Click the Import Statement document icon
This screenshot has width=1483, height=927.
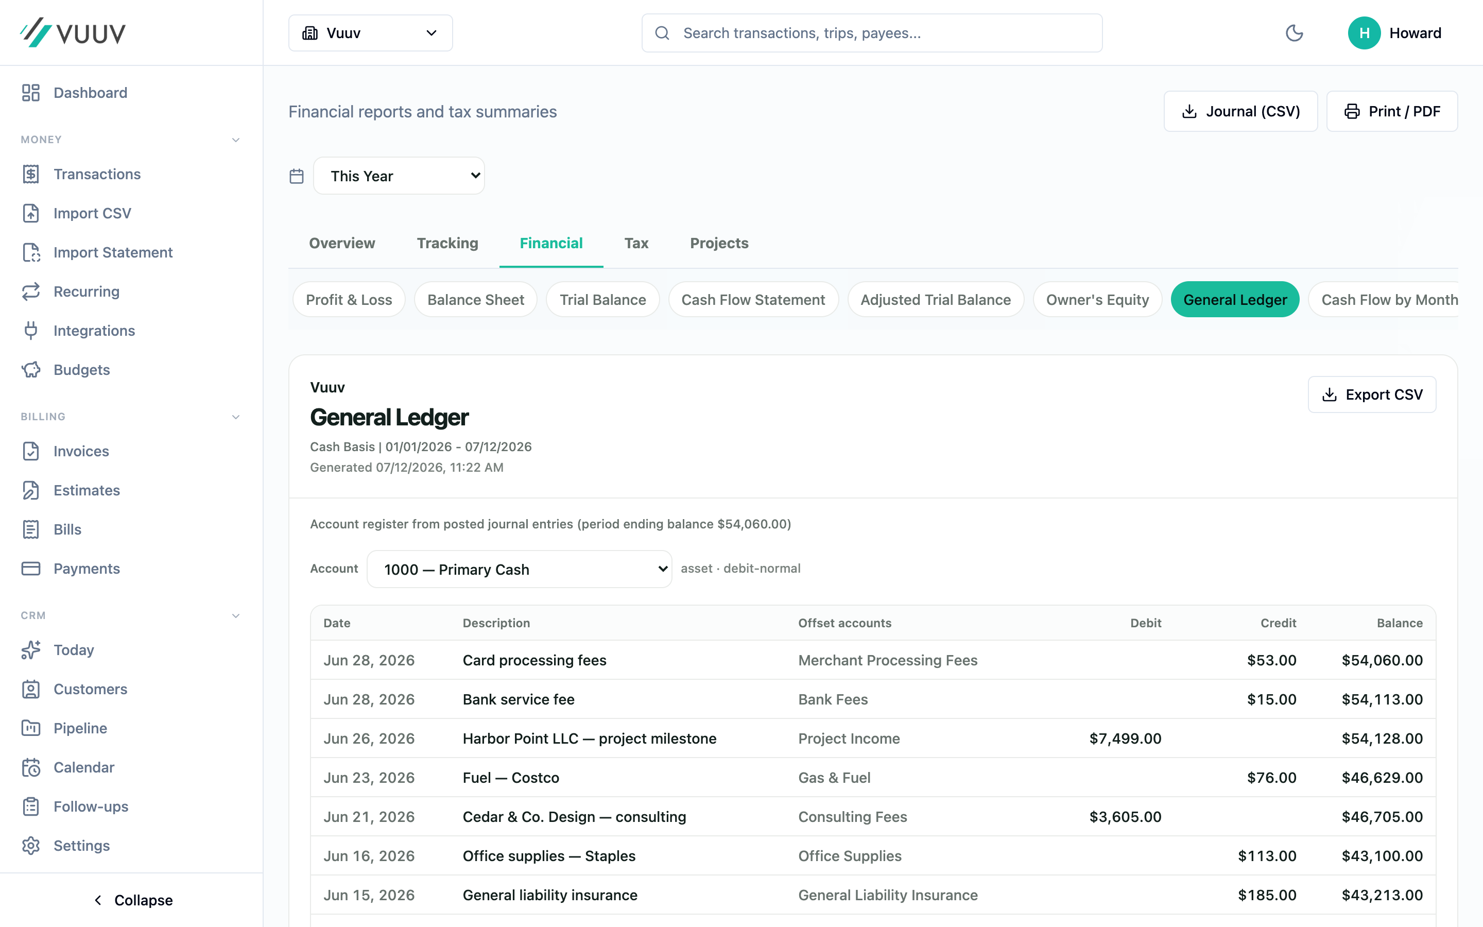pyautogui.click(x=31, y=252)
